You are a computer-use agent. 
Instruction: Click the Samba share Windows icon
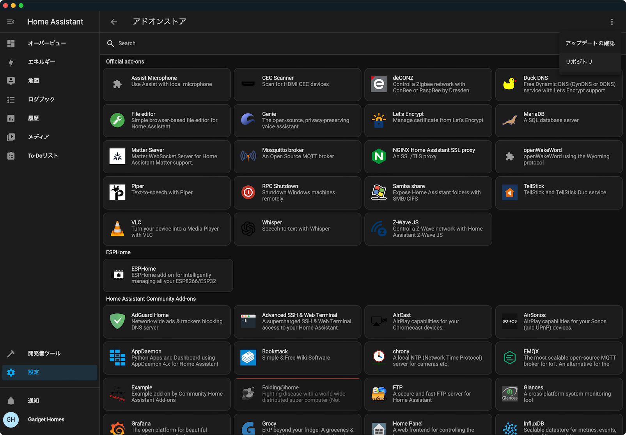pyautogui.click(x=379, y=192)
